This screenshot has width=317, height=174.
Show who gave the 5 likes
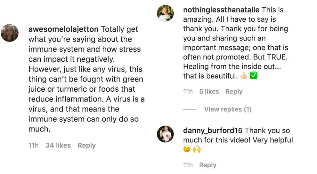tap(209, 92)
